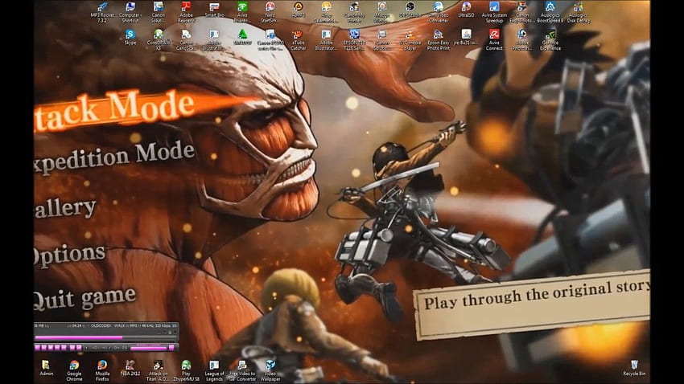Launch Adobe Reader from the desktop
This screenshot has width=684, height=384.
(x=186, y=12)
